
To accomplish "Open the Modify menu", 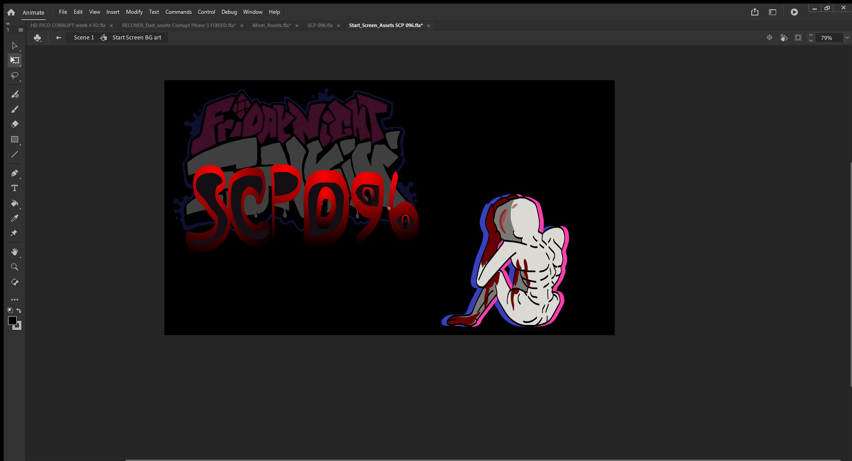I will (x=134, y=12).
